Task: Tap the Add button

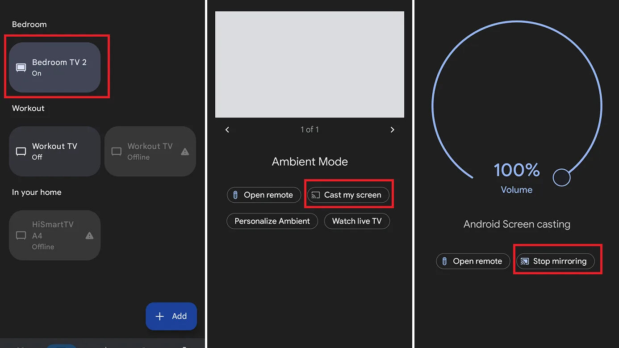Action: click(x=171, y=316)
